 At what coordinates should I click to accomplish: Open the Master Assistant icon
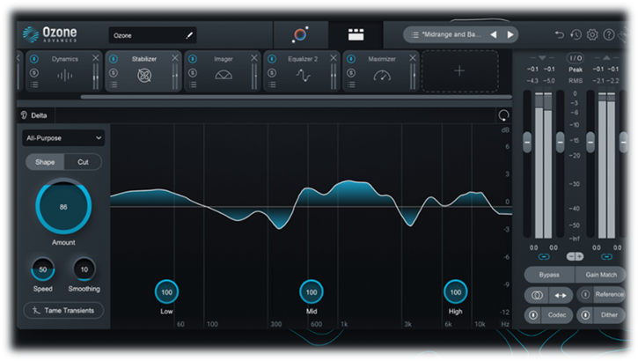tap(300, 34)
